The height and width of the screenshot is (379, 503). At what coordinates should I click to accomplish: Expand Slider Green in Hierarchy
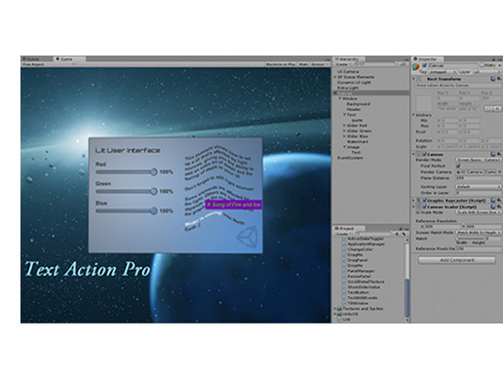[x=344, y=131]
